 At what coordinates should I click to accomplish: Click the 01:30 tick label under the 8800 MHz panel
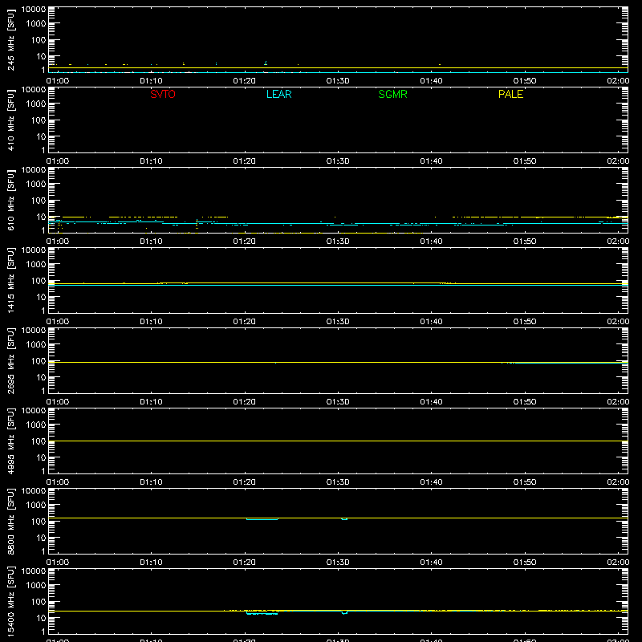coord(338,563)
